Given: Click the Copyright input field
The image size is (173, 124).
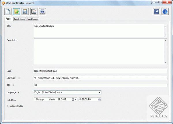Looking at the screenshot, I should pos(101,78).
